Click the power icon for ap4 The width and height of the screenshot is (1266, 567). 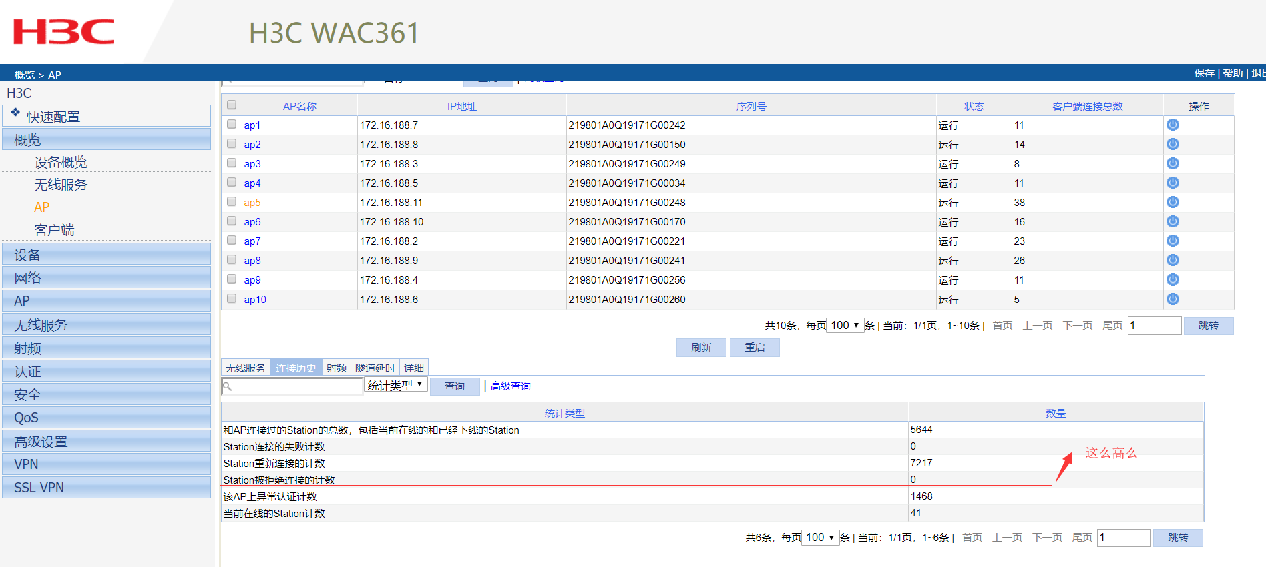point(1173,183)
